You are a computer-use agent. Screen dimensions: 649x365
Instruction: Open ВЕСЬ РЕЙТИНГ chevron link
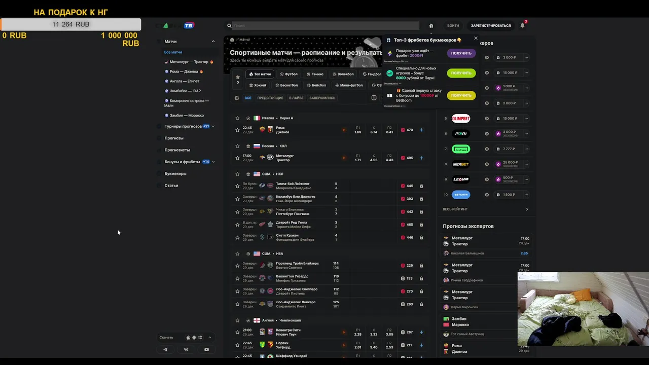click(527, 209)
